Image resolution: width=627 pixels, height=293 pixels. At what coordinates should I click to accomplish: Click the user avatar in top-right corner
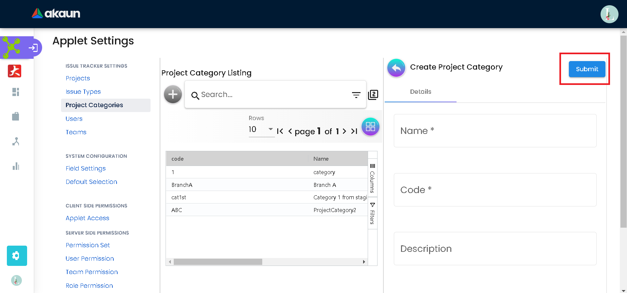click(609, 14)
